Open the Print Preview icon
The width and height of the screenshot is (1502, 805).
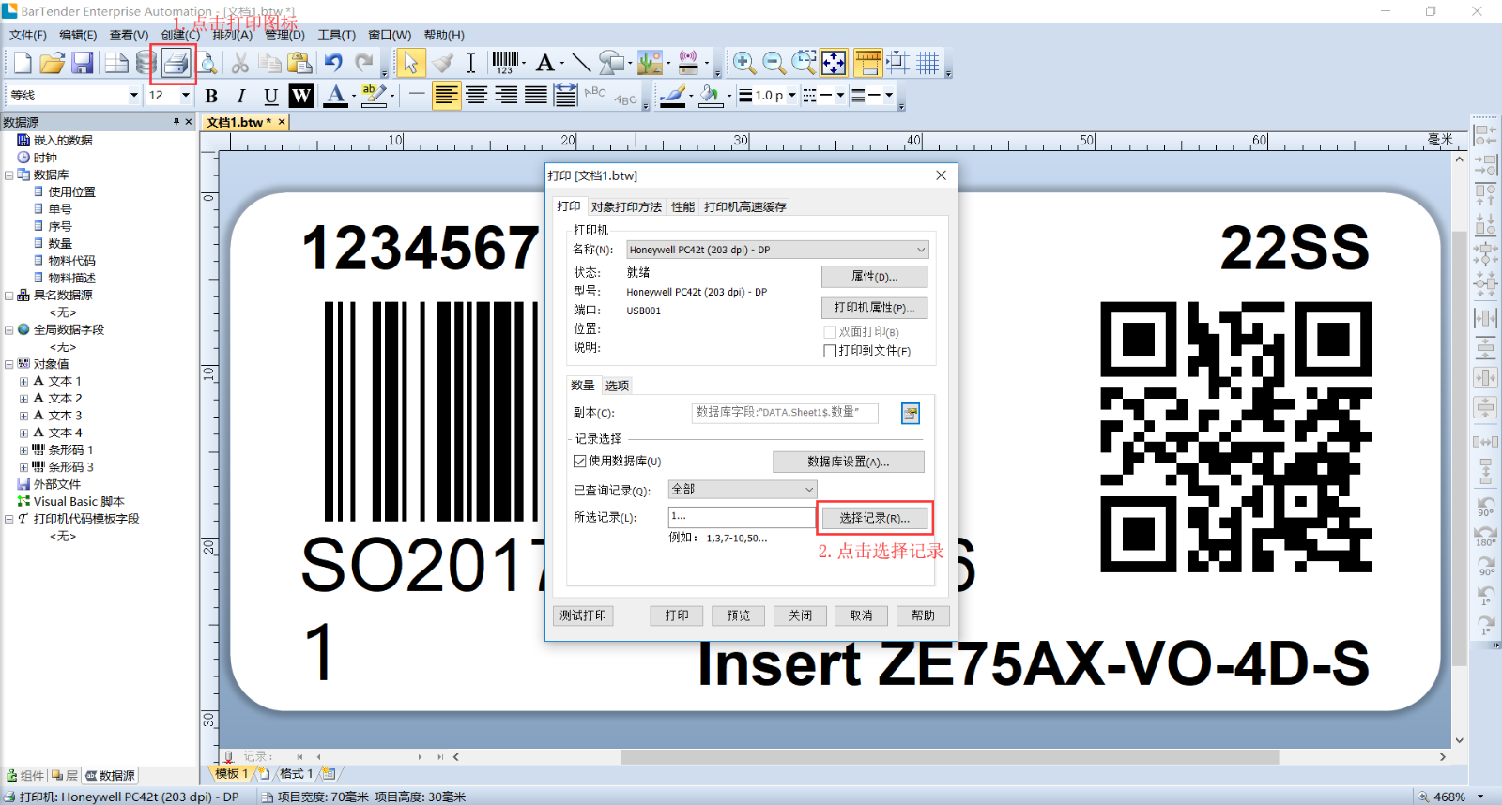click(208, 63)
